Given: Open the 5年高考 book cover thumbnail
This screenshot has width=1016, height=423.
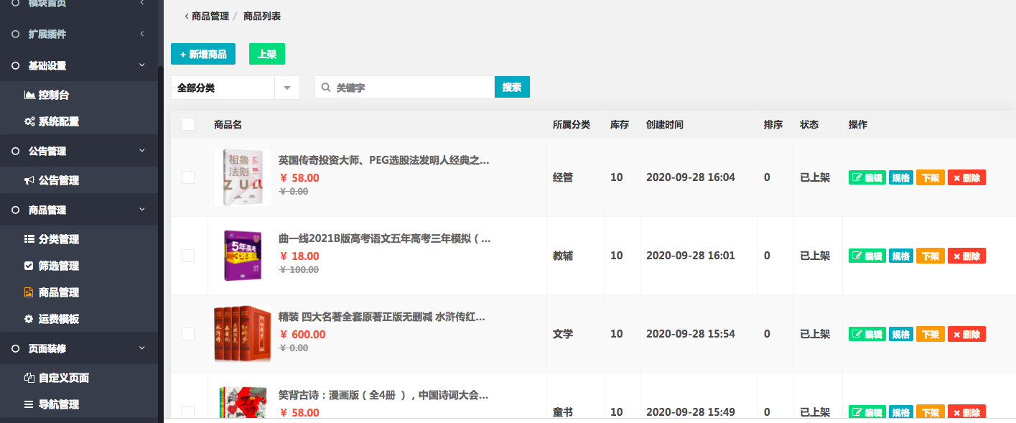Looking at the screenshot, I should pos(243,256).
